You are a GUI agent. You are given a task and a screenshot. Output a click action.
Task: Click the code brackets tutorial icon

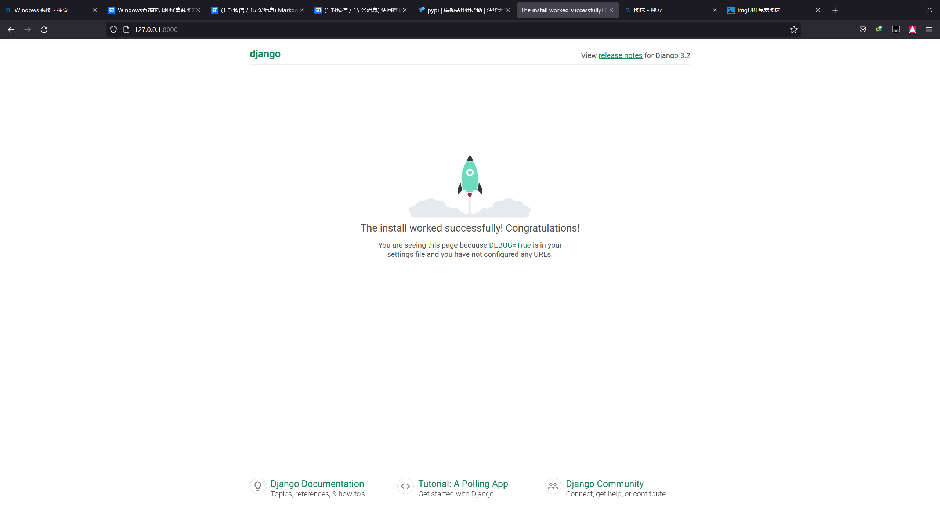(x=405, y=486)
